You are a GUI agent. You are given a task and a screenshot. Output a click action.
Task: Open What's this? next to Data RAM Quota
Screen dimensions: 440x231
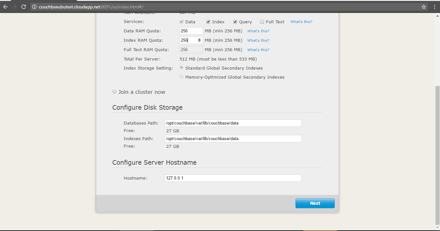coord(258,31)
